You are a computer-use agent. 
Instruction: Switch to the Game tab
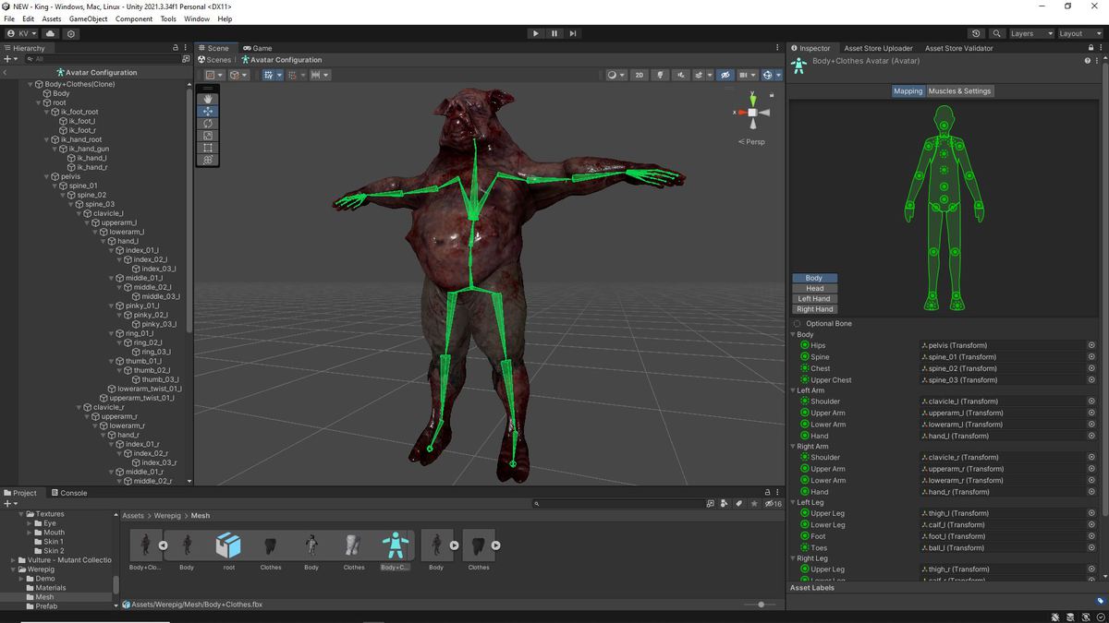tap(258, 48)
